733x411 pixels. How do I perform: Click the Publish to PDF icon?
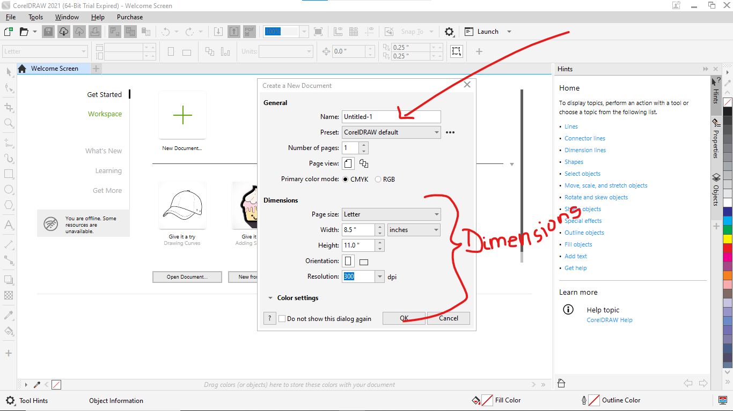pyautogui.click(x=250, y=32)
